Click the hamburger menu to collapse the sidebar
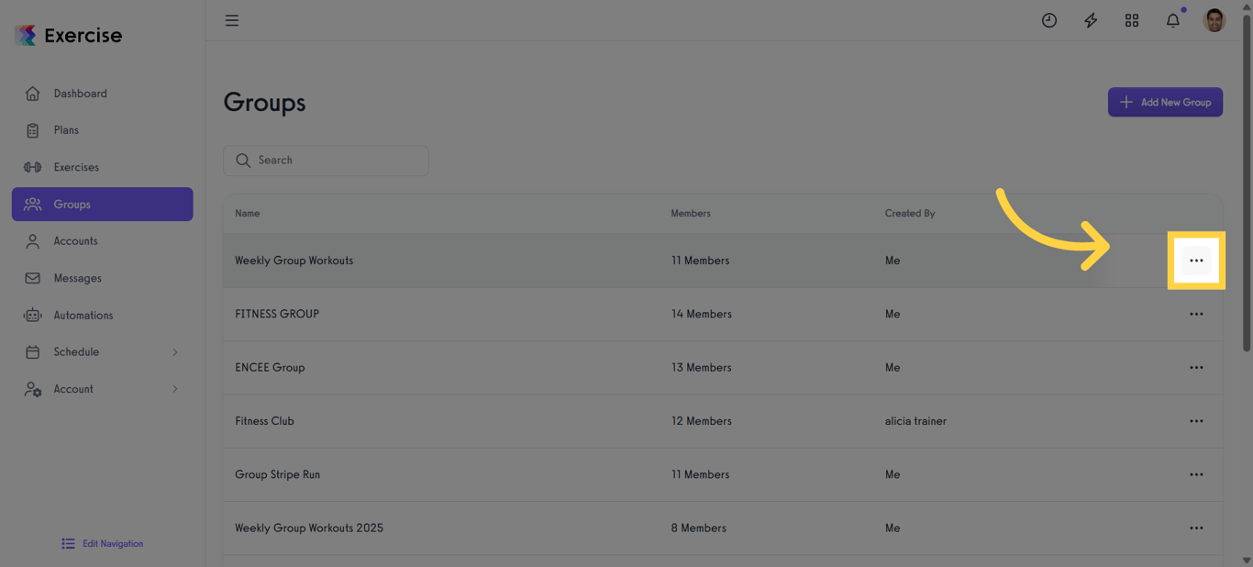The image size is (1253, 567). click(231, 19)
